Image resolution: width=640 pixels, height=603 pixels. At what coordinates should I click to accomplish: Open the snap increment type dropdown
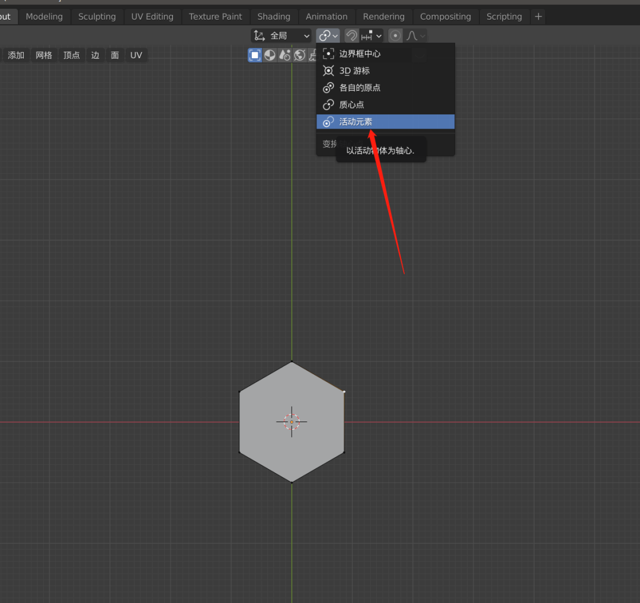(372, 36)
